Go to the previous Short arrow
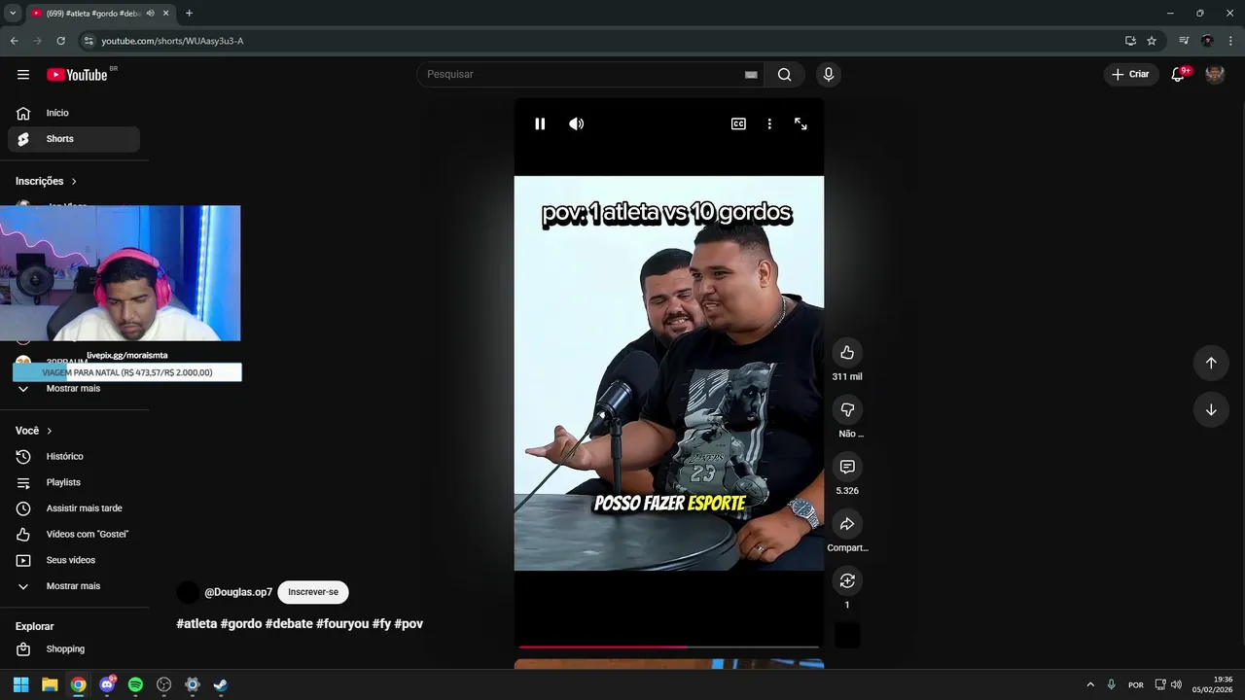Viewport: 1245px width, 700px height. tap(1211, 363)
